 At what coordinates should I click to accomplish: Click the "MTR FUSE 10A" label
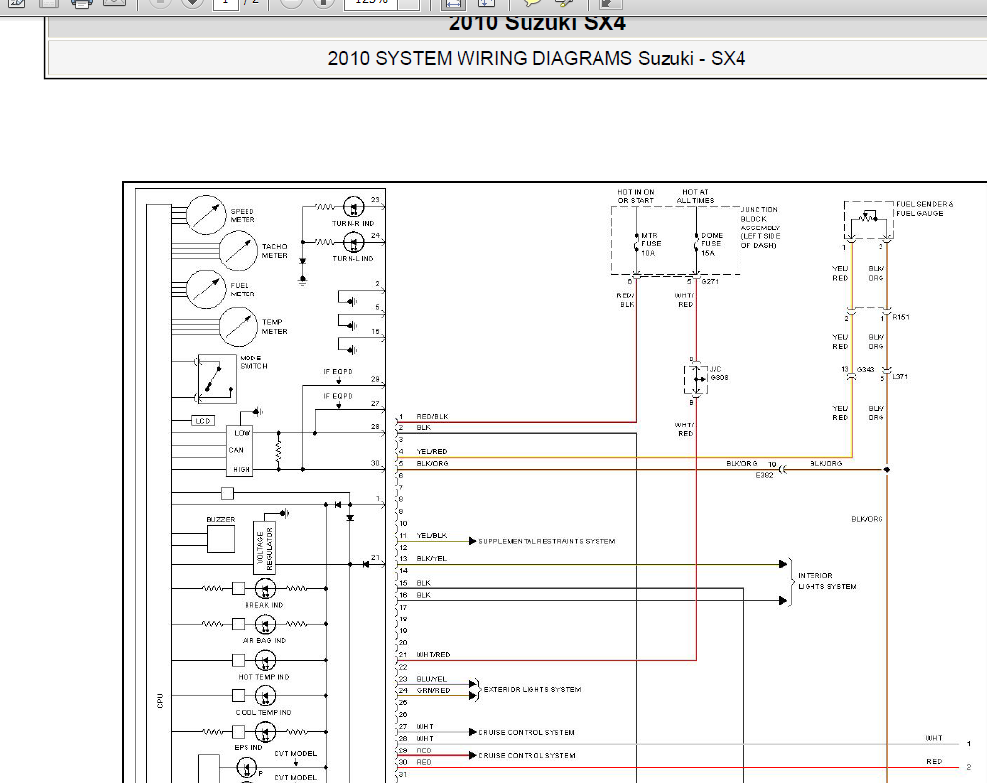(650, 244)
